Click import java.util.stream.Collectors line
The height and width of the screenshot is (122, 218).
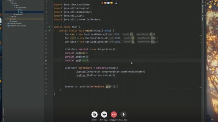78,20
